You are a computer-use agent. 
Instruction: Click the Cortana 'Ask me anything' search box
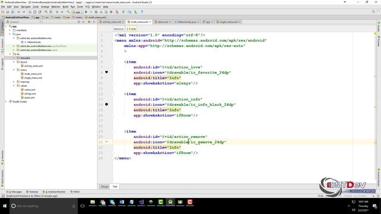(43, 206)
